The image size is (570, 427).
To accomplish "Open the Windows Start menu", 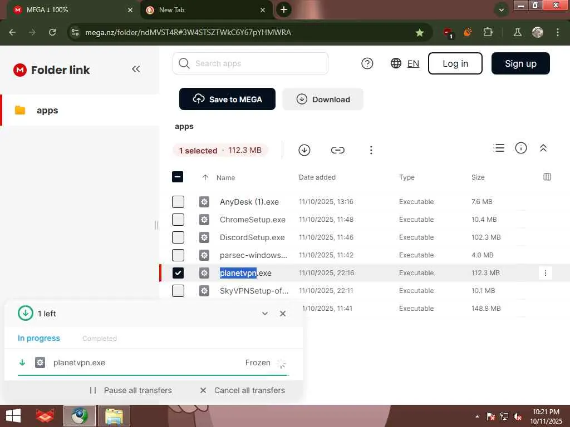I will pos(13,416).
